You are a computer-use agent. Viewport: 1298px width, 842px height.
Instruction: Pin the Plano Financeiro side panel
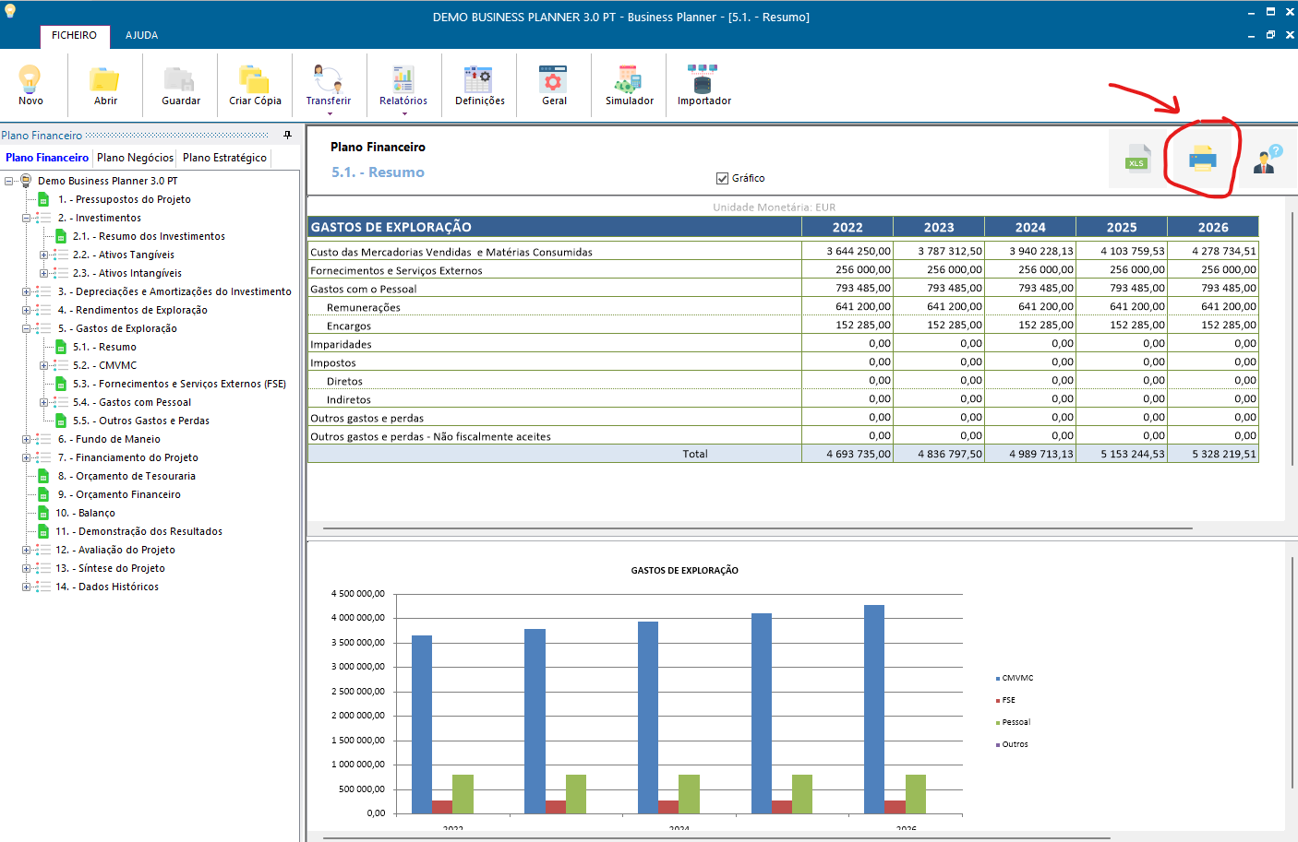(x=287, y=136)
